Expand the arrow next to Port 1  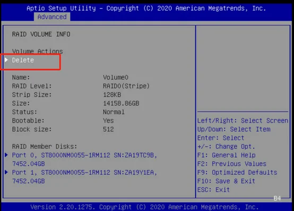pos(6,172)
